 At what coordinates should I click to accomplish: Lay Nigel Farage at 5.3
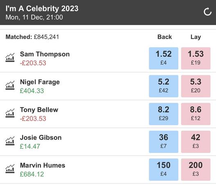196,86
